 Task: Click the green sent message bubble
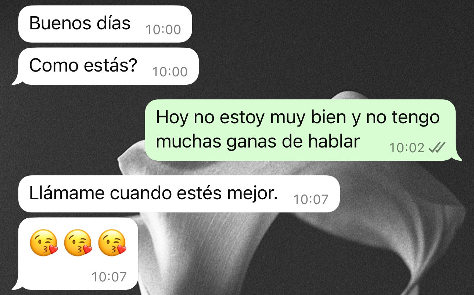[303, 130]
